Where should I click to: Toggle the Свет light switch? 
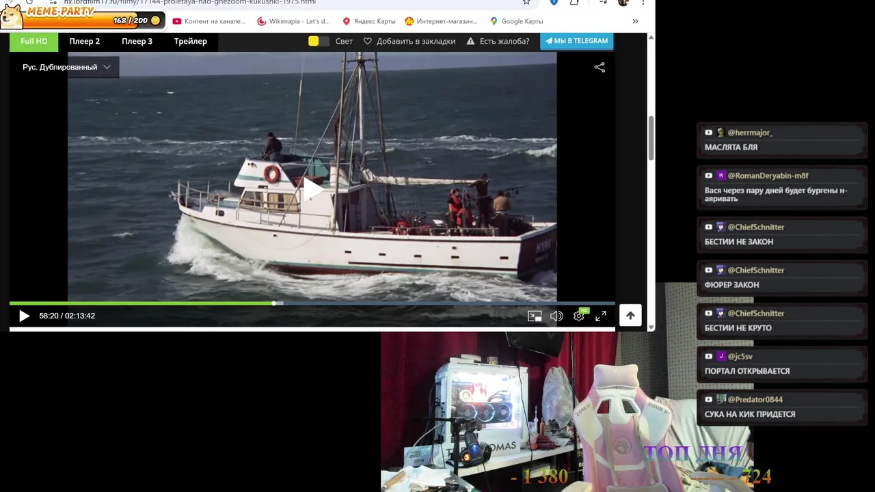pyautogui.click(x=319, y=41)
